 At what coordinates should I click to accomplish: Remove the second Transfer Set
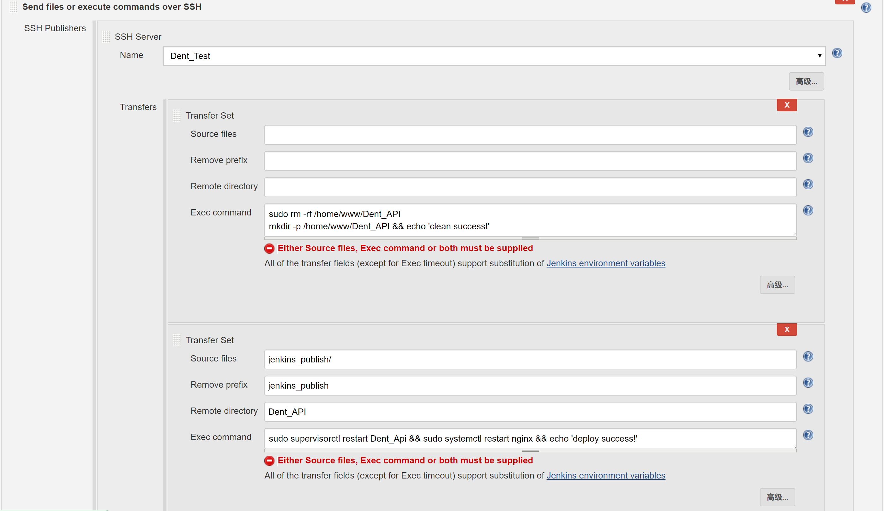(x=786, y=330)
